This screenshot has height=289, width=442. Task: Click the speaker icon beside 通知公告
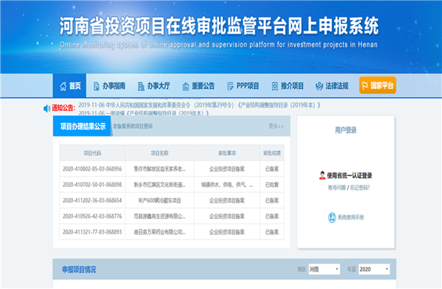point(47,108)
